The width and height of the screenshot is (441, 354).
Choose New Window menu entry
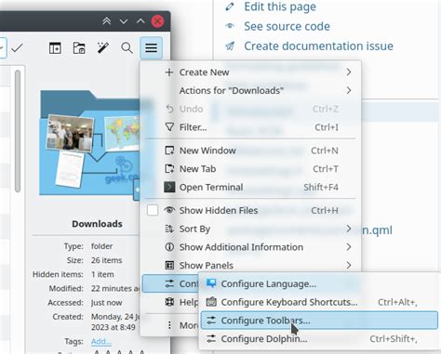pos(250,151)
